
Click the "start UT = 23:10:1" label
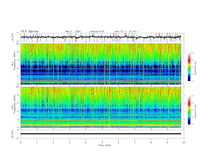[x=126, y=31]
